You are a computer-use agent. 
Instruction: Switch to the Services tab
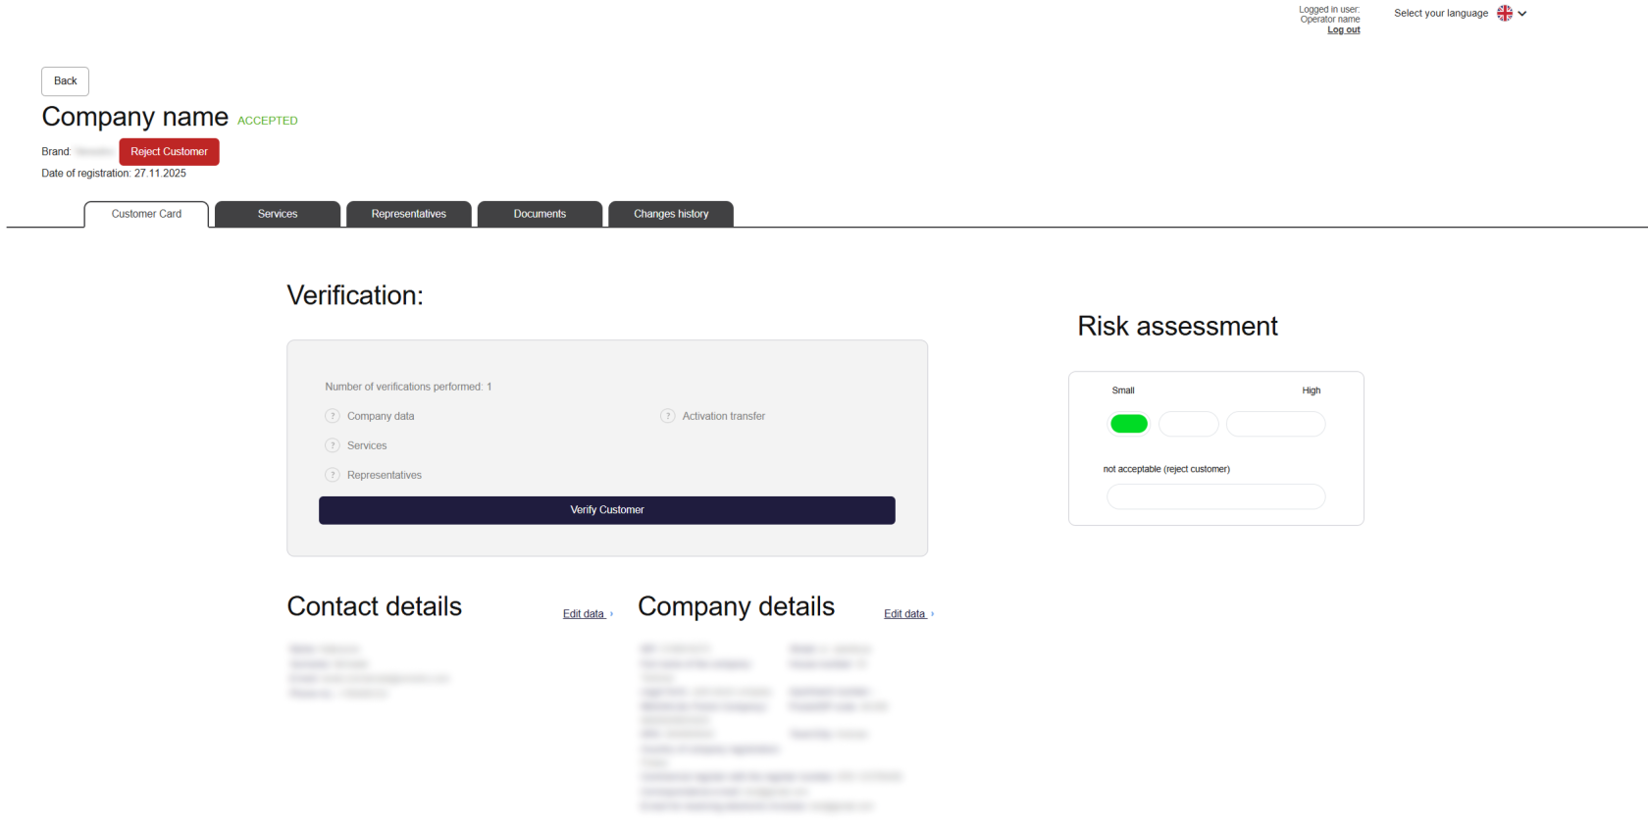tap(278, 214)
